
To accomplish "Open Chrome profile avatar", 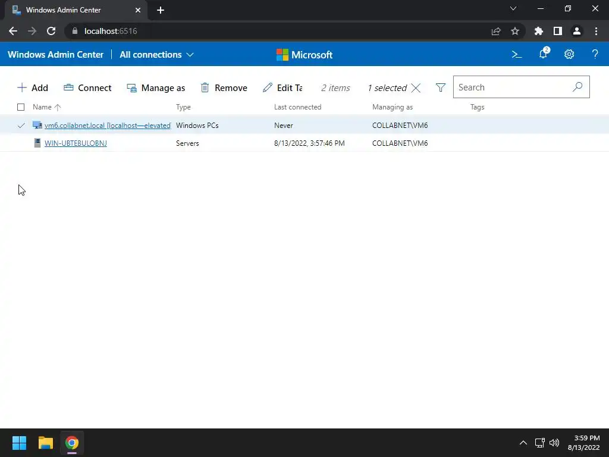I will pyautogui.click(x=577, y=31).
